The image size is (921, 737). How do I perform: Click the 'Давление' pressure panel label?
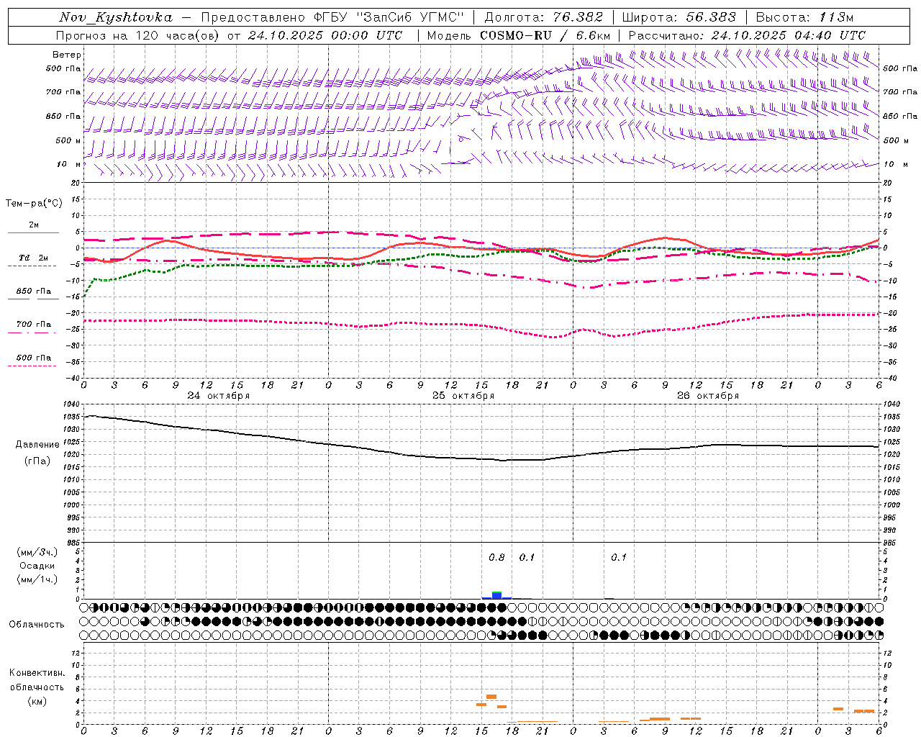(37, 444)
